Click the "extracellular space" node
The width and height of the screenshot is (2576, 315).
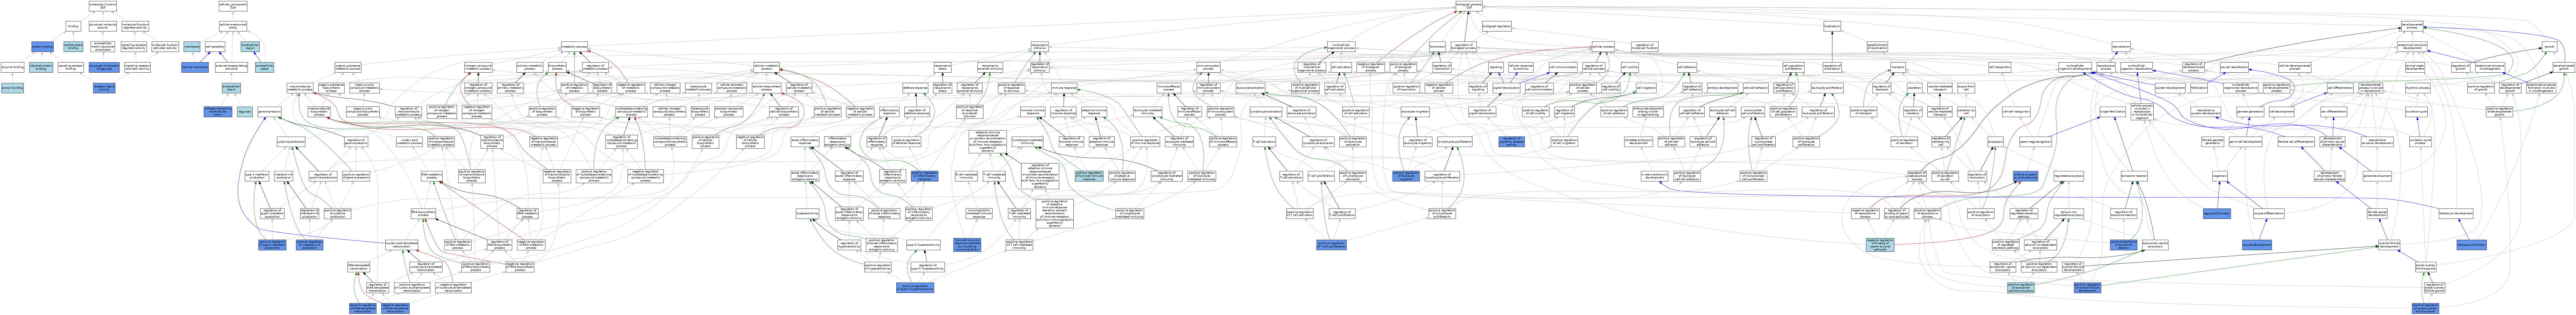264,67
